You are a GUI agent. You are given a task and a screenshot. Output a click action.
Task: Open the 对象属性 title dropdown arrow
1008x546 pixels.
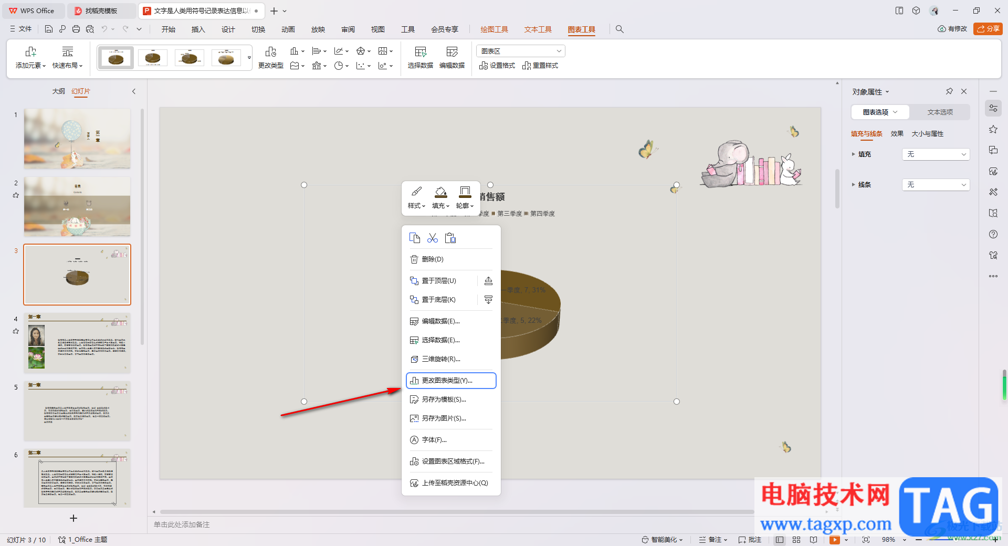tap(888, 92)
